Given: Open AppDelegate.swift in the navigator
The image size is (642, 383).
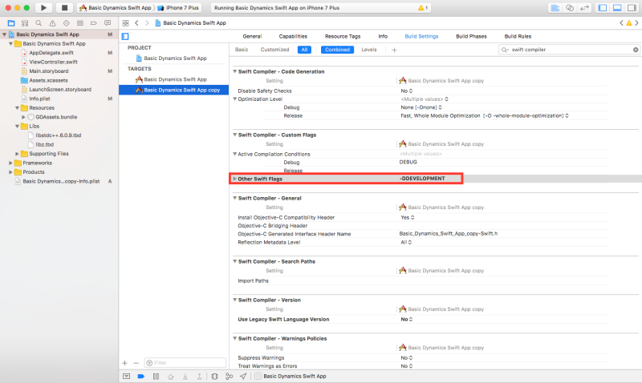Looking at the screenshot, I should 51,53.
